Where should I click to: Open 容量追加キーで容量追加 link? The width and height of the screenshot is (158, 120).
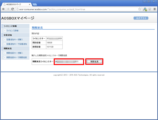pos(17,44)
